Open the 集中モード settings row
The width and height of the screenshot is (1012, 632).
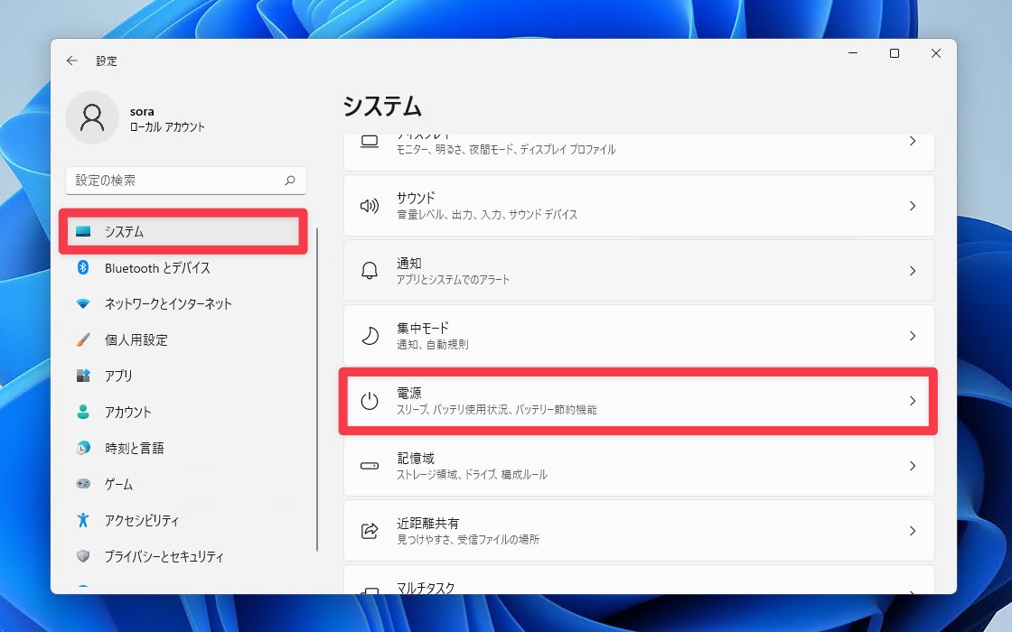click(639, 336)
